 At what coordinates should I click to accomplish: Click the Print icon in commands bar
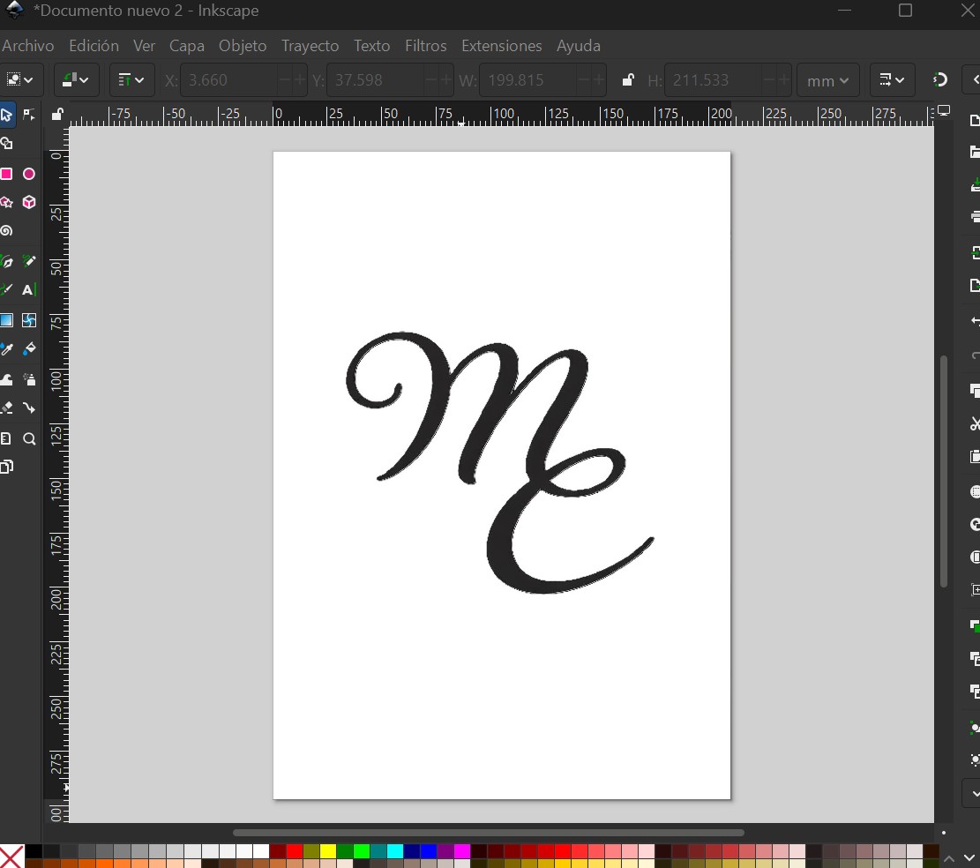(x=974, y=217)
